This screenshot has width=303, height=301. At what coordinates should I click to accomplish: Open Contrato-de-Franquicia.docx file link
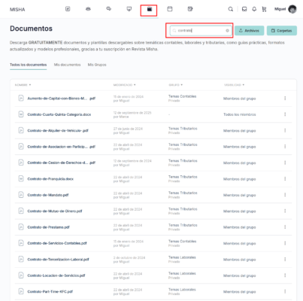point(50,179)
